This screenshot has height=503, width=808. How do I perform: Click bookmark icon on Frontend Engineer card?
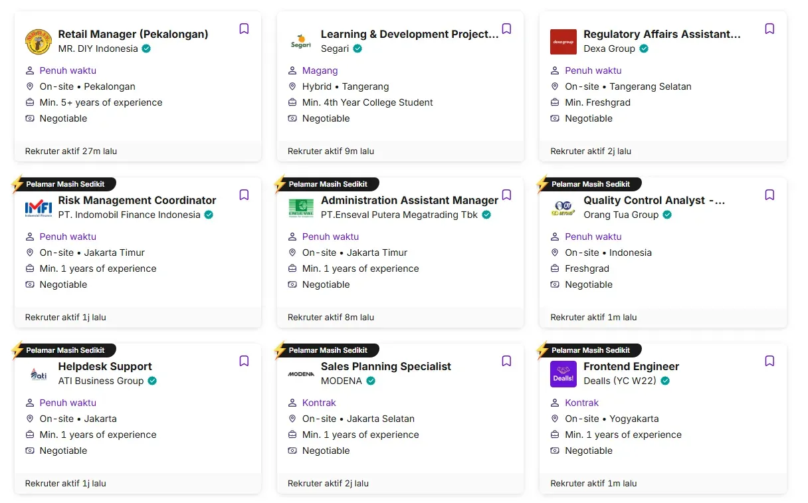[769, 361]
